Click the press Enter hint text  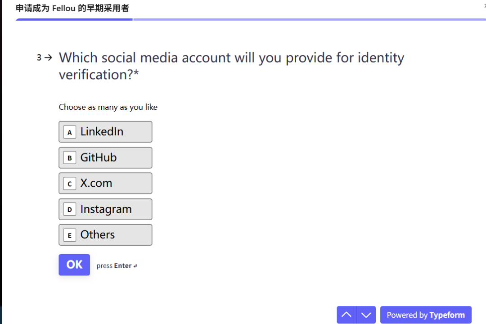pos(117,265)
